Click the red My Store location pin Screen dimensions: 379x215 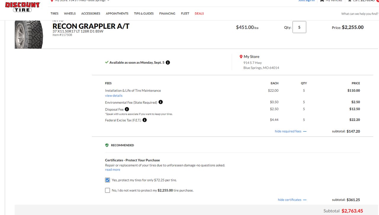click(x=241, y=57)
